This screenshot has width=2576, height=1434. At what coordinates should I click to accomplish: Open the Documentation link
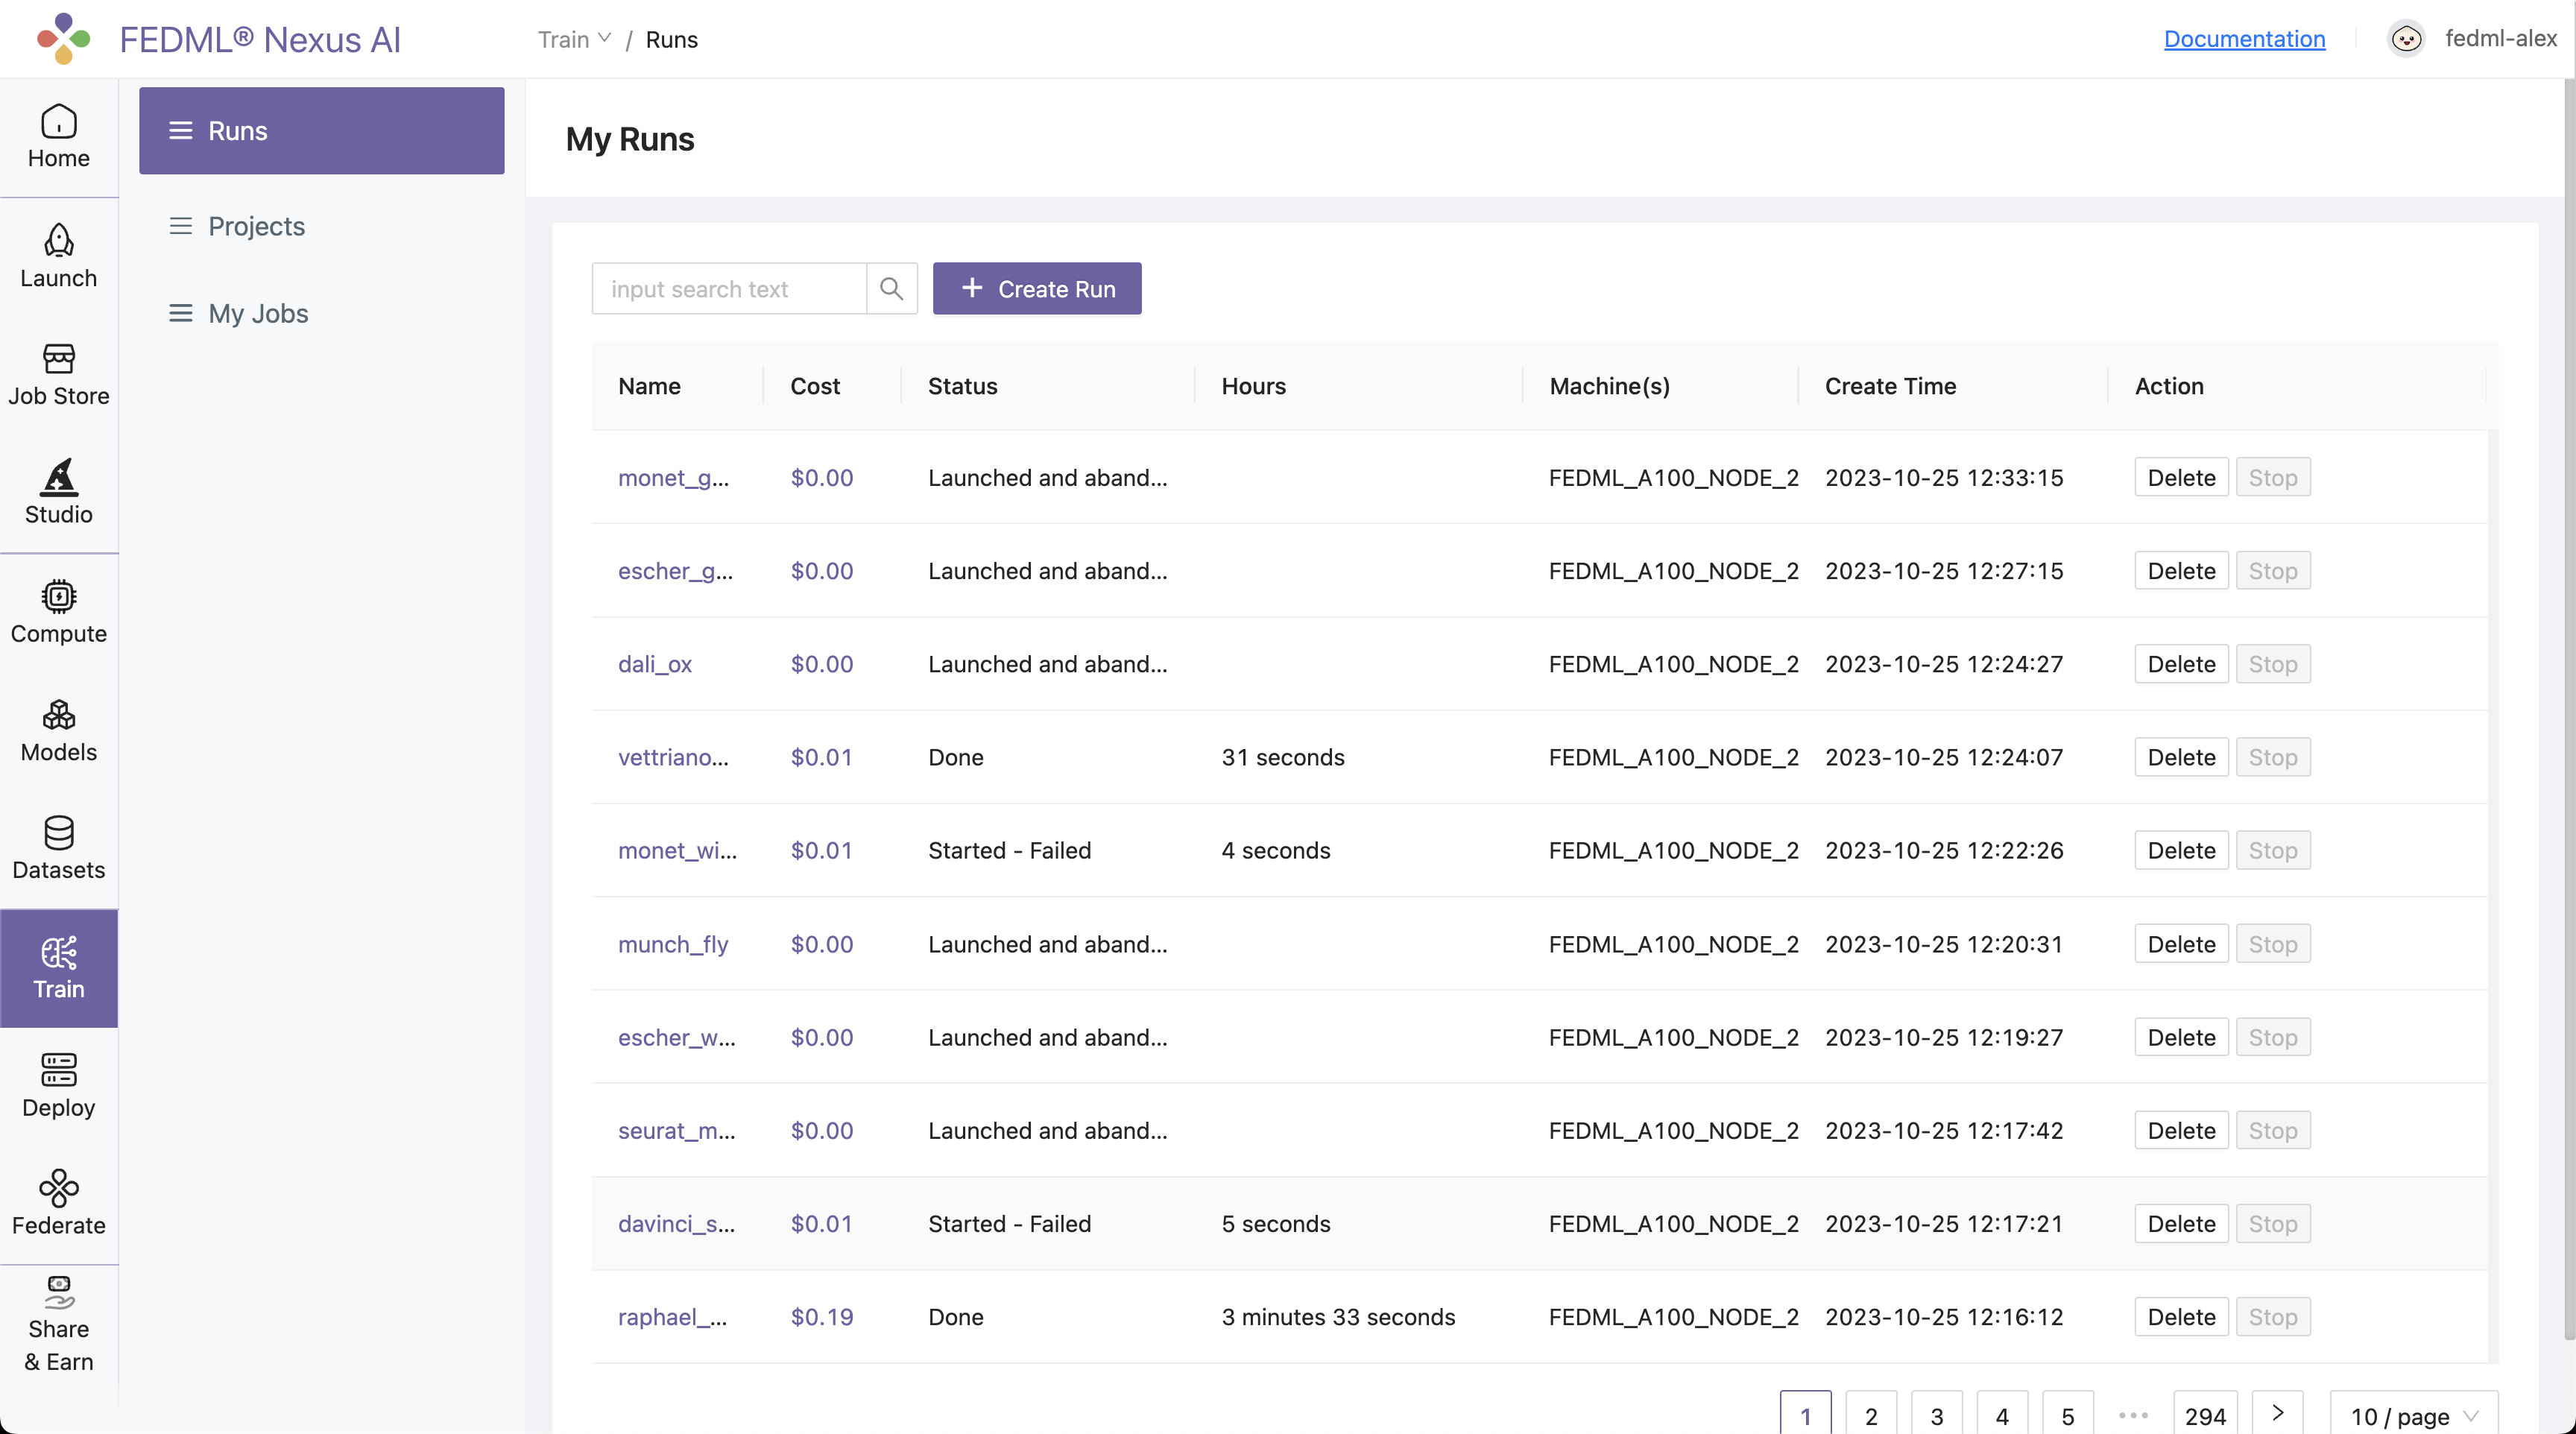[x=2244, y=39]
